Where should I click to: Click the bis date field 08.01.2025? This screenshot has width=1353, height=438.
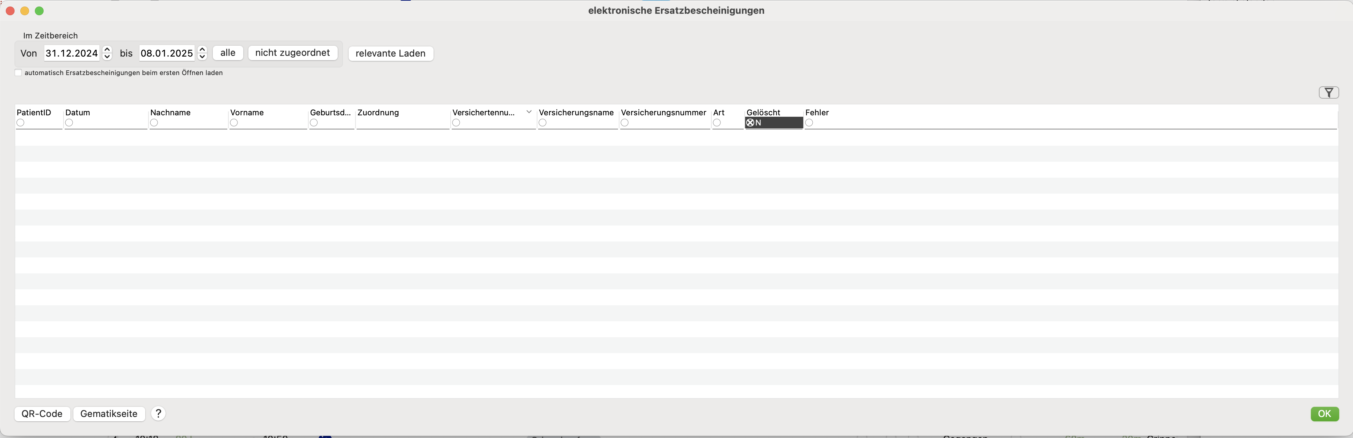coord(167,53)
